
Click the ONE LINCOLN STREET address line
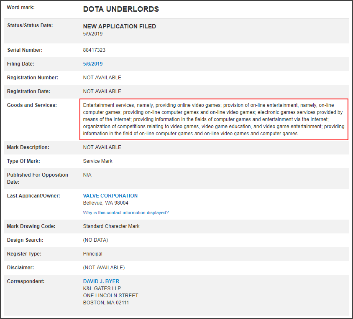tap(110, 296)
